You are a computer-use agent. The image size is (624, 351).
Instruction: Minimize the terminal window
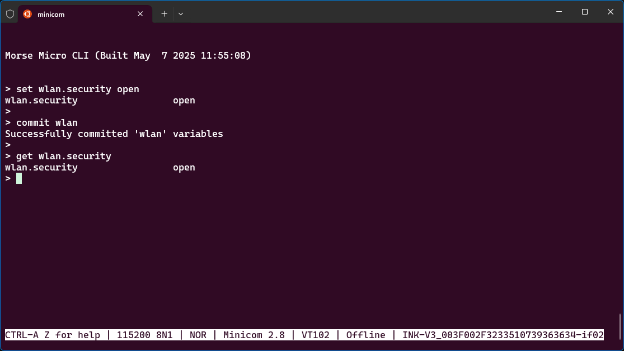[559, 12]
